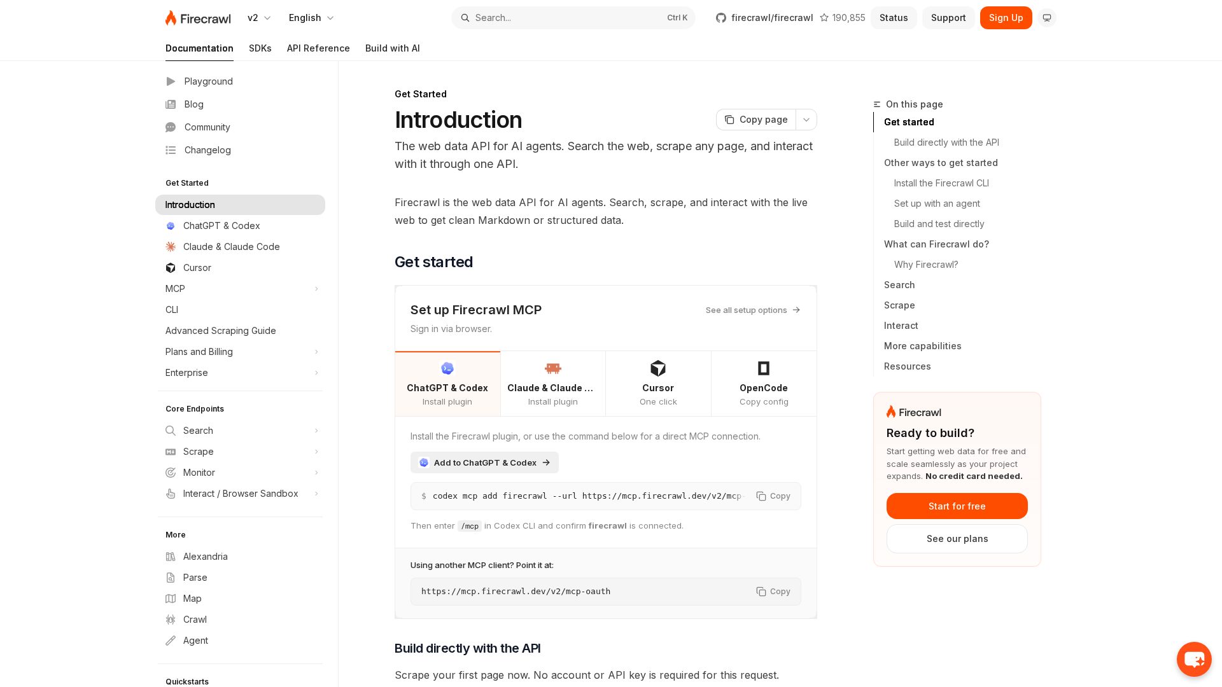The width and height of the screenshot is (1222, 687).
Task: Click the See our plans button
Action: [957, 539]
